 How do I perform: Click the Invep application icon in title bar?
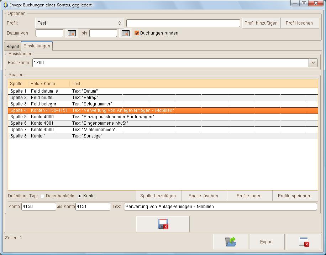pyautogui.click(x=6, y=5)
